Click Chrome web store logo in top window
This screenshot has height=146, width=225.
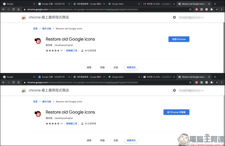[x=24, y=17]
